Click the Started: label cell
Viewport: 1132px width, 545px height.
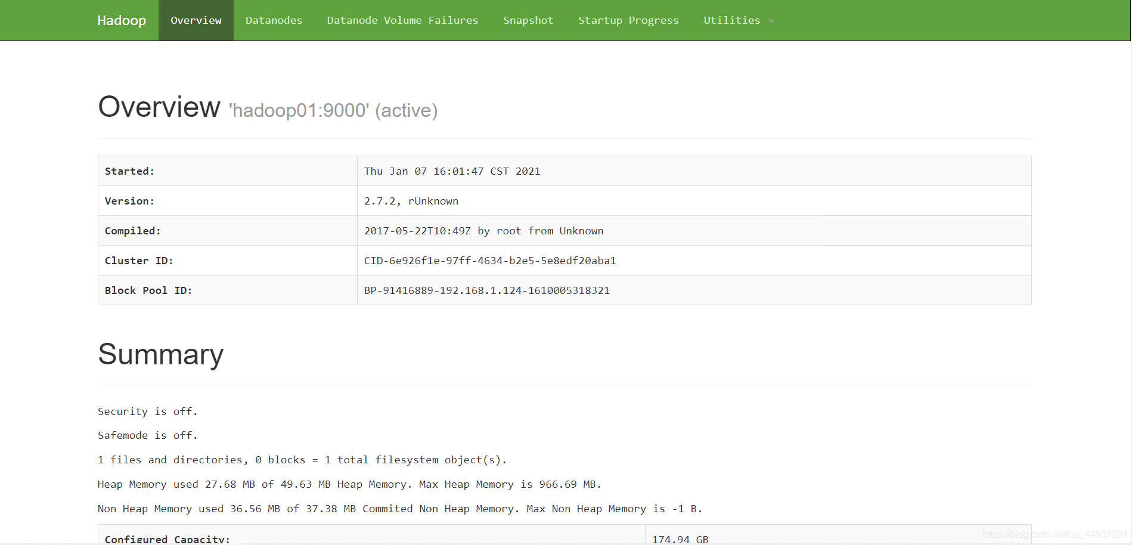pos(228,171)
